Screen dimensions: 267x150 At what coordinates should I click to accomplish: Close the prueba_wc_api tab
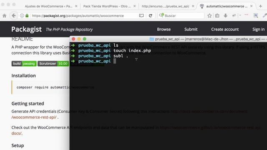tap(193, 6)
